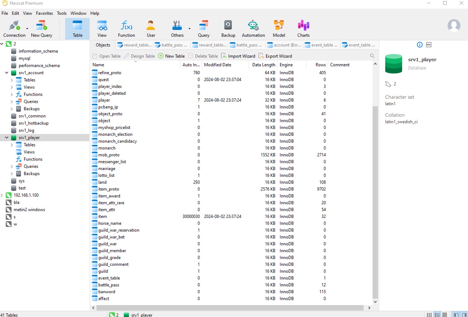The width and height of the screenshot is (468, 317).
Task: Switch to ER Diagram view in status bar
Action: [445, 315]
